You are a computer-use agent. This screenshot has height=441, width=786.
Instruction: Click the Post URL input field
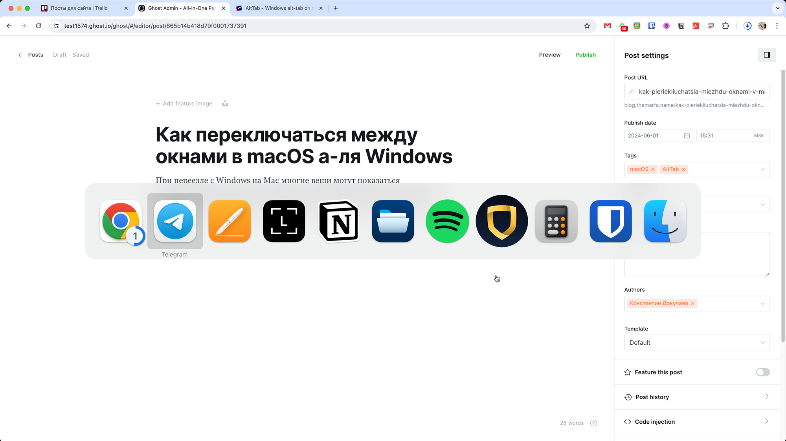click(x=701, y=92)
